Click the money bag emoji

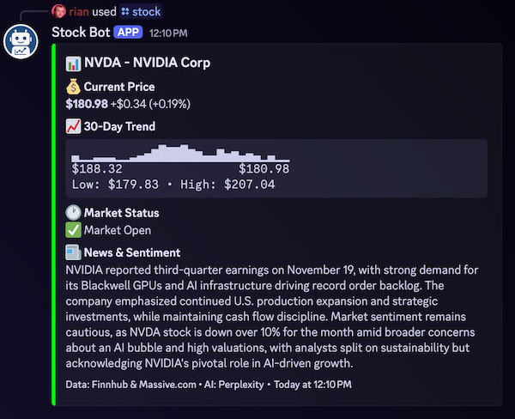coord(73,87)
